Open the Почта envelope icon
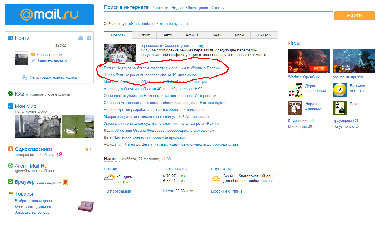Viewport: 388px width, 225px height. [10, 38]
